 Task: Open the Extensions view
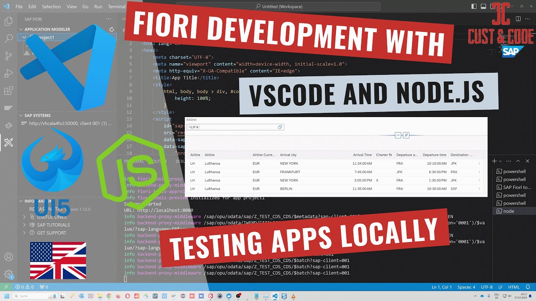[x=8, y=91]
